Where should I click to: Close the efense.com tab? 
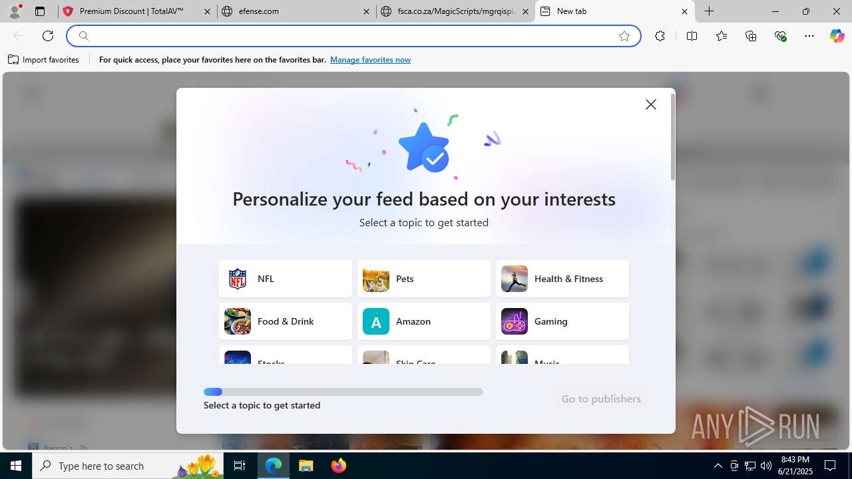(367, 11)
